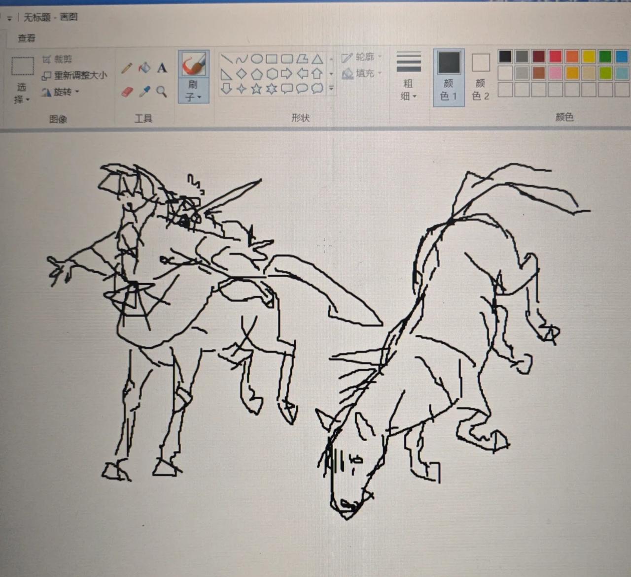631x577 pixels.
Task: Click the 重新调整大小 resize button
Action: tap(74, 76)
